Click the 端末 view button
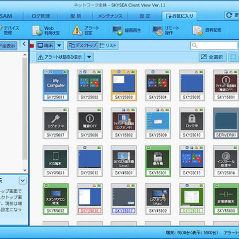This screenshot has height=239, width=239. (x=45, y=45)
